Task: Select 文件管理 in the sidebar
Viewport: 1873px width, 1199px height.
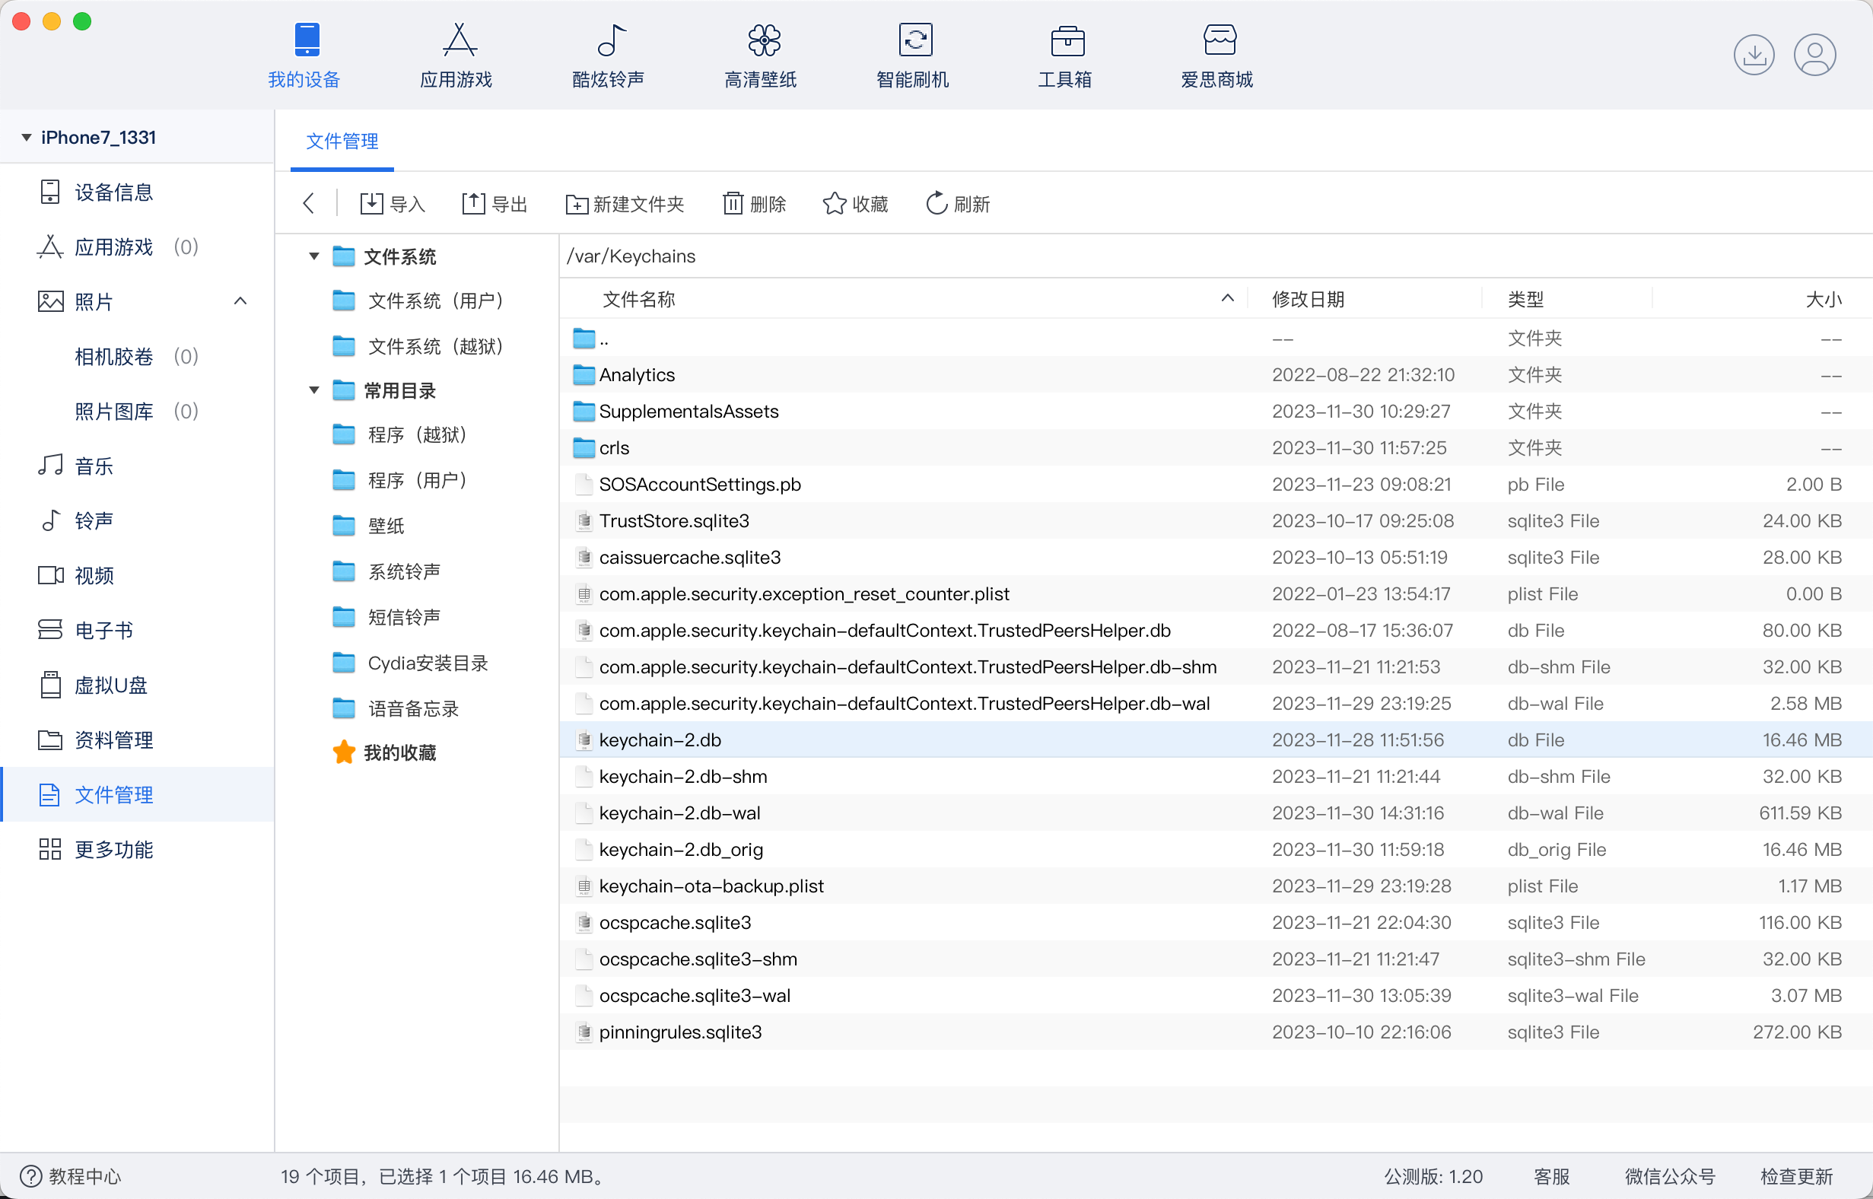Action: point(137,794)
